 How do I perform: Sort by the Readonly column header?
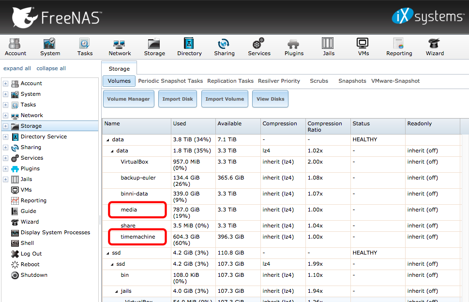click(433, 126)
